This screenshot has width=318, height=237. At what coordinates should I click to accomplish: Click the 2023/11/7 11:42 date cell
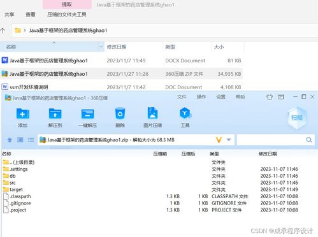pyautogui.click(x=126, y=87)
